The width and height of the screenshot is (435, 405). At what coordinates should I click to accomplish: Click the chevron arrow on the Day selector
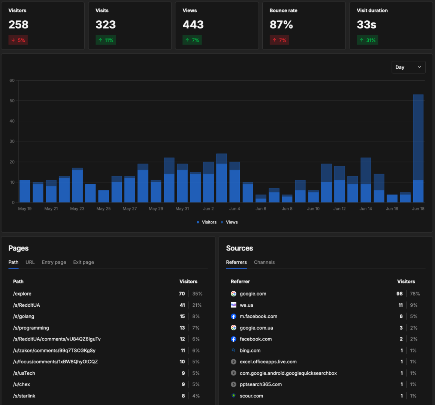pos(420,67)
